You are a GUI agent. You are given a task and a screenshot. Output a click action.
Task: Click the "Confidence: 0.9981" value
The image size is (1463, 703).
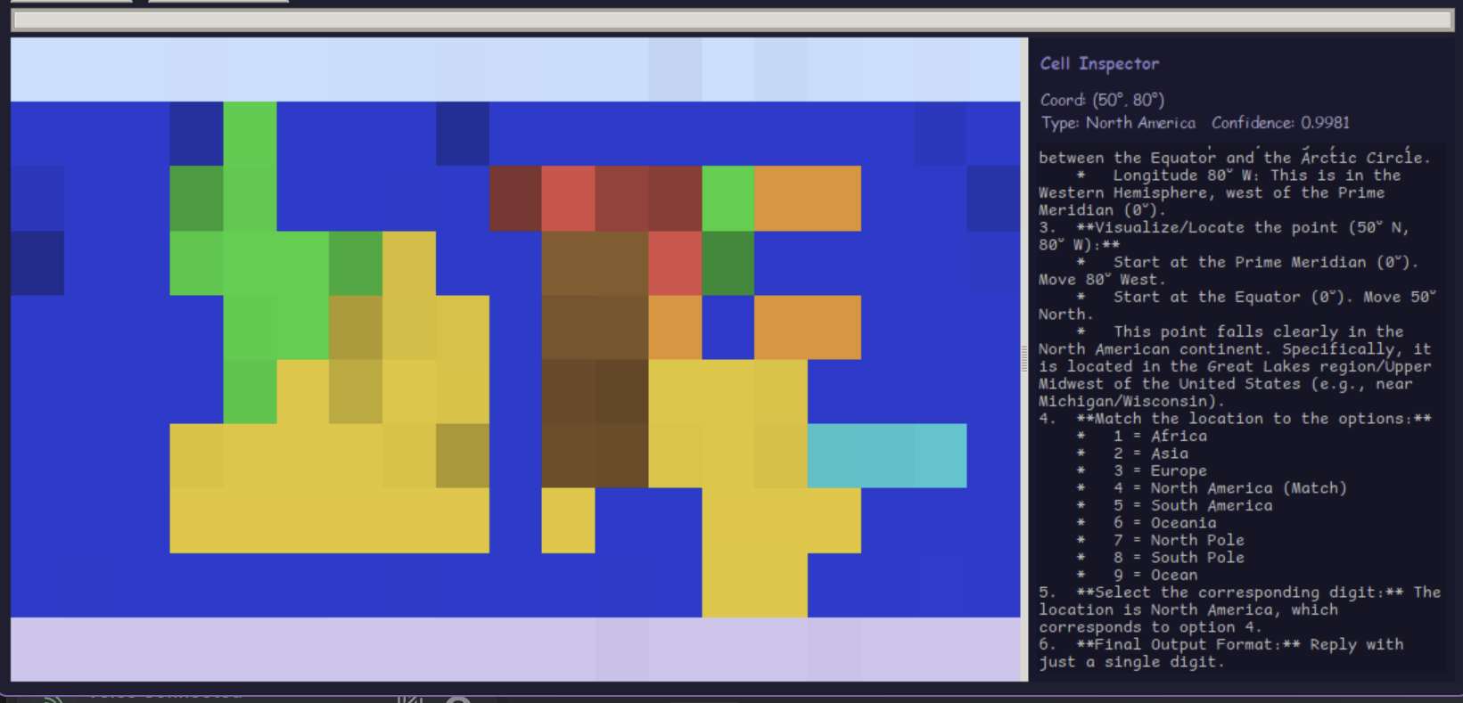click(1280, 123)
